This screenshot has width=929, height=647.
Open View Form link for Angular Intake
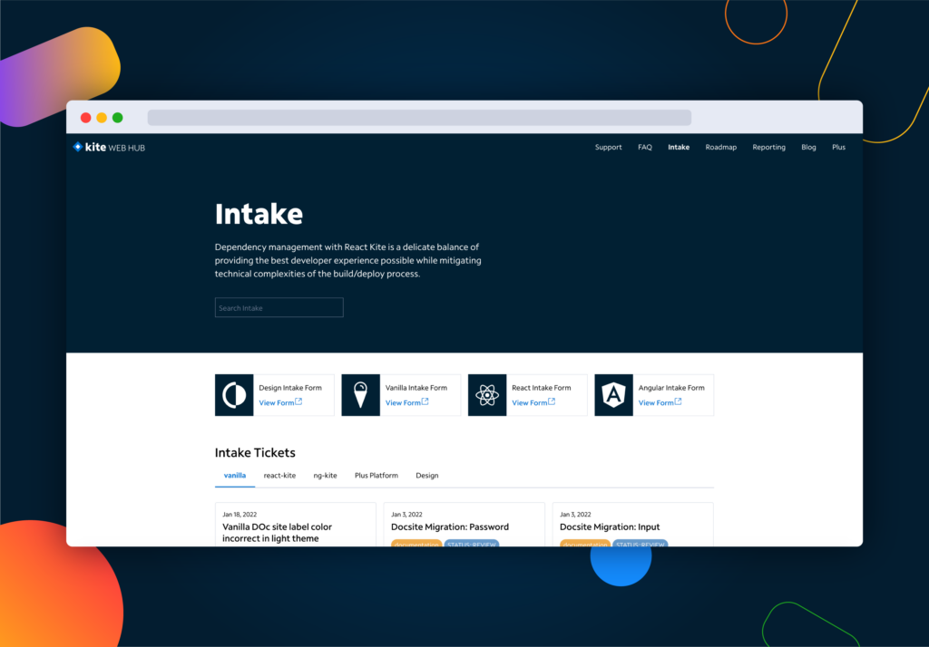pos(660,402)
